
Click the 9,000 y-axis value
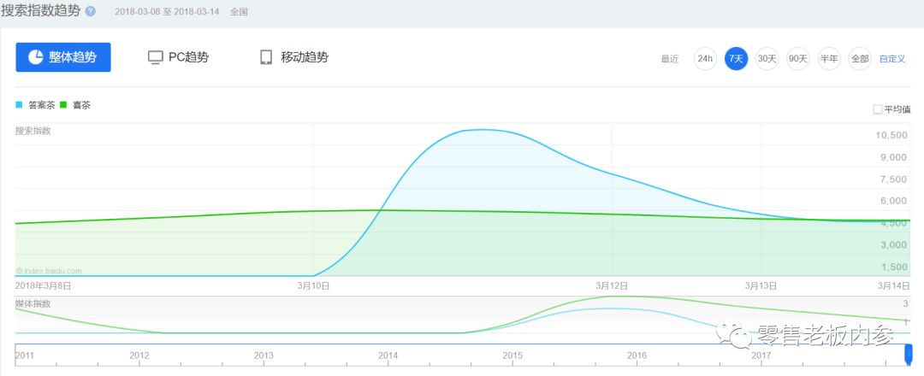pos(894,157)
